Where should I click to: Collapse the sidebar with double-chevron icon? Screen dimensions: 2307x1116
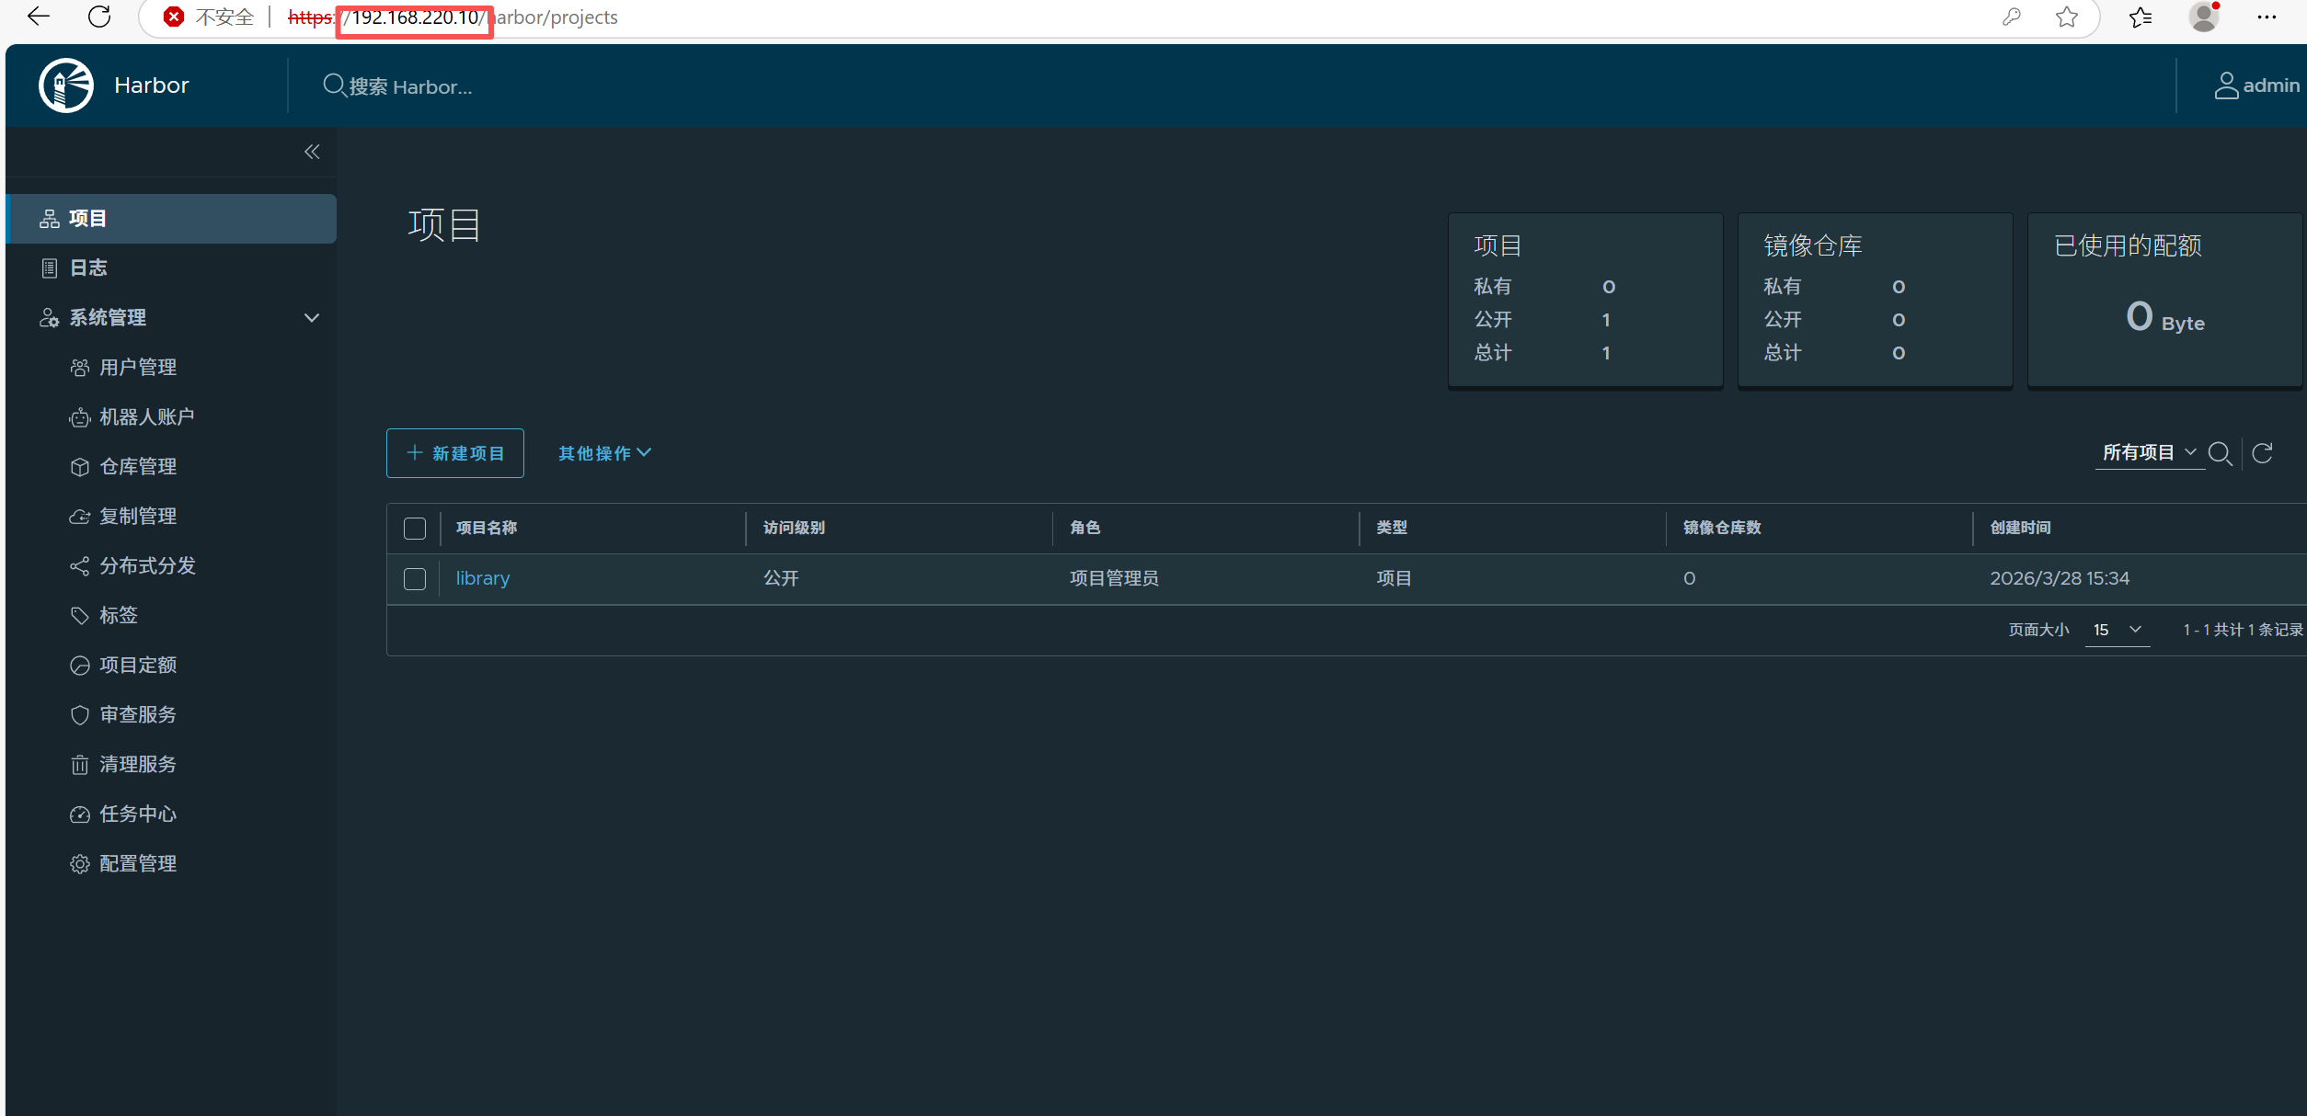pyautogui.click(x=312, y=152)
